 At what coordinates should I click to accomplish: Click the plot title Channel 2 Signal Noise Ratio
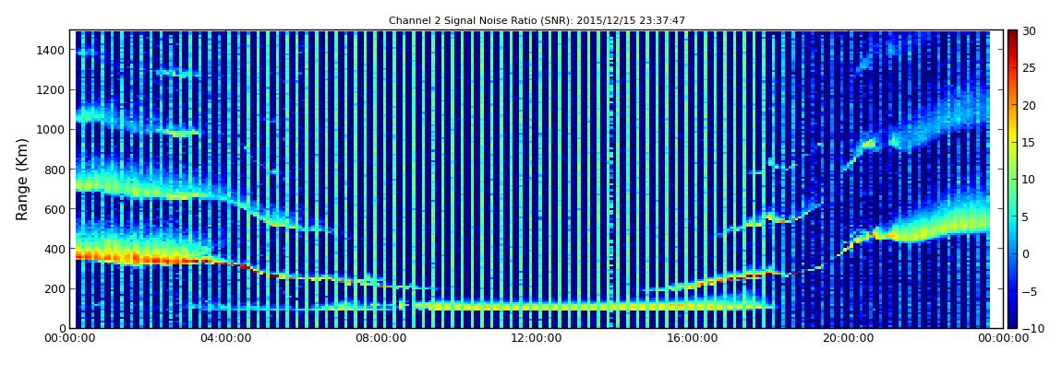(537, 21)
